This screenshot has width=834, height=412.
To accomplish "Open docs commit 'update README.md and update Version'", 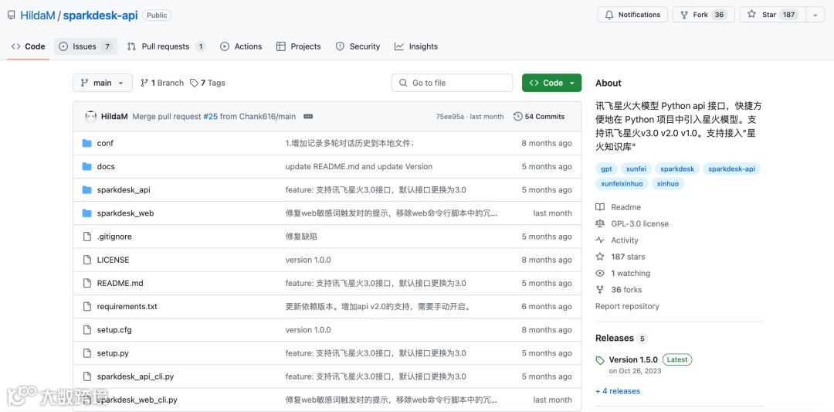I will click(x=359, y=167).
